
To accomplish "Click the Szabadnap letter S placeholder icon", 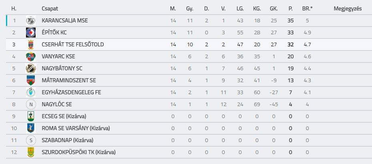I will tap(31, 140).
